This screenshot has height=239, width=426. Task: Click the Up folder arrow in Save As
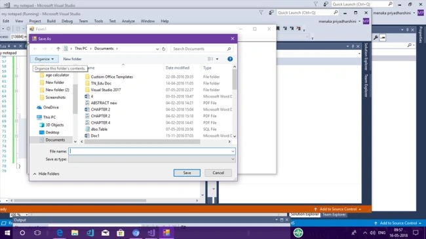point(58,49)
